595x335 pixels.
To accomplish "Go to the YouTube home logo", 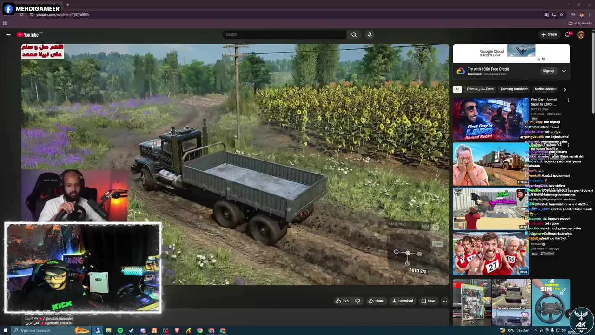I will (28, 34).
